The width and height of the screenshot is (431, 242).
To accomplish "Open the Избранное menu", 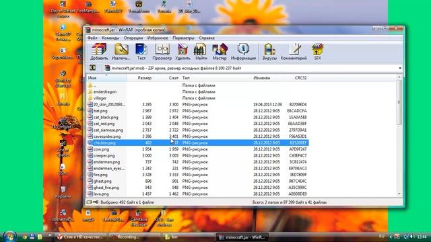I will [x=158, y=38].
